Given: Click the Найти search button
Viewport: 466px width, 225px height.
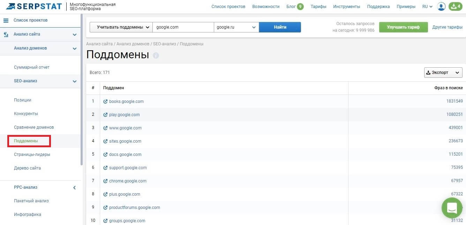Looking at the screenshot, I should click(280, 27).
